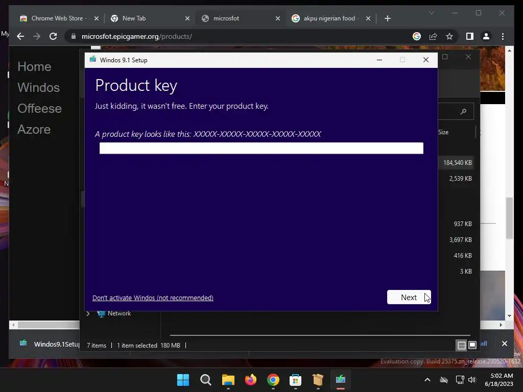Open Offeese link on webpage
The width and height of the screenshot is (523, 392).
[x=39, y=108]
